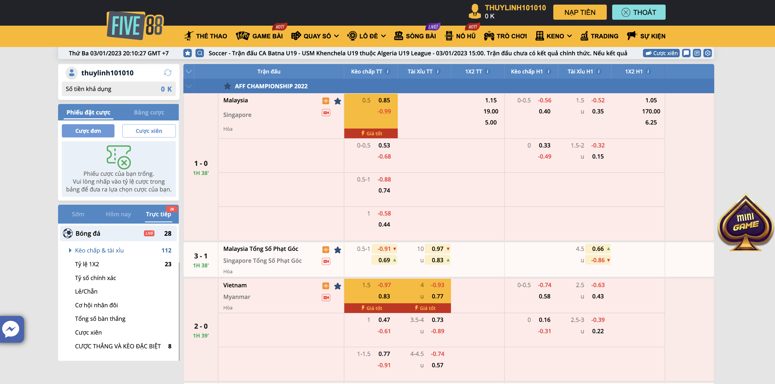Toggle favorite star for Vietnam match
The height and width of the screenshot is (384, 775).
click(338, 286)
